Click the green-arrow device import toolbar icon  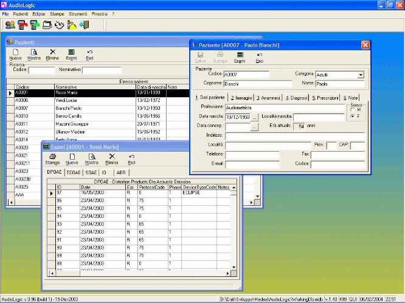[x=35, y=25]
